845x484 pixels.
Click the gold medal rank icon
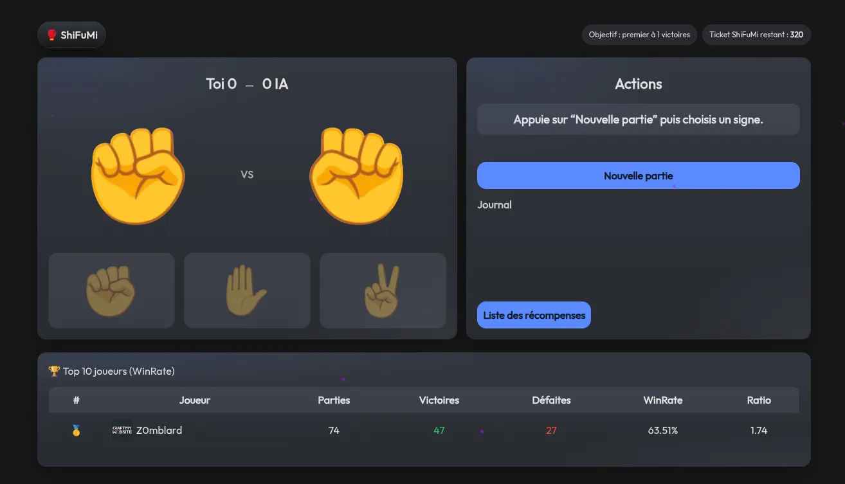point(76,431)
